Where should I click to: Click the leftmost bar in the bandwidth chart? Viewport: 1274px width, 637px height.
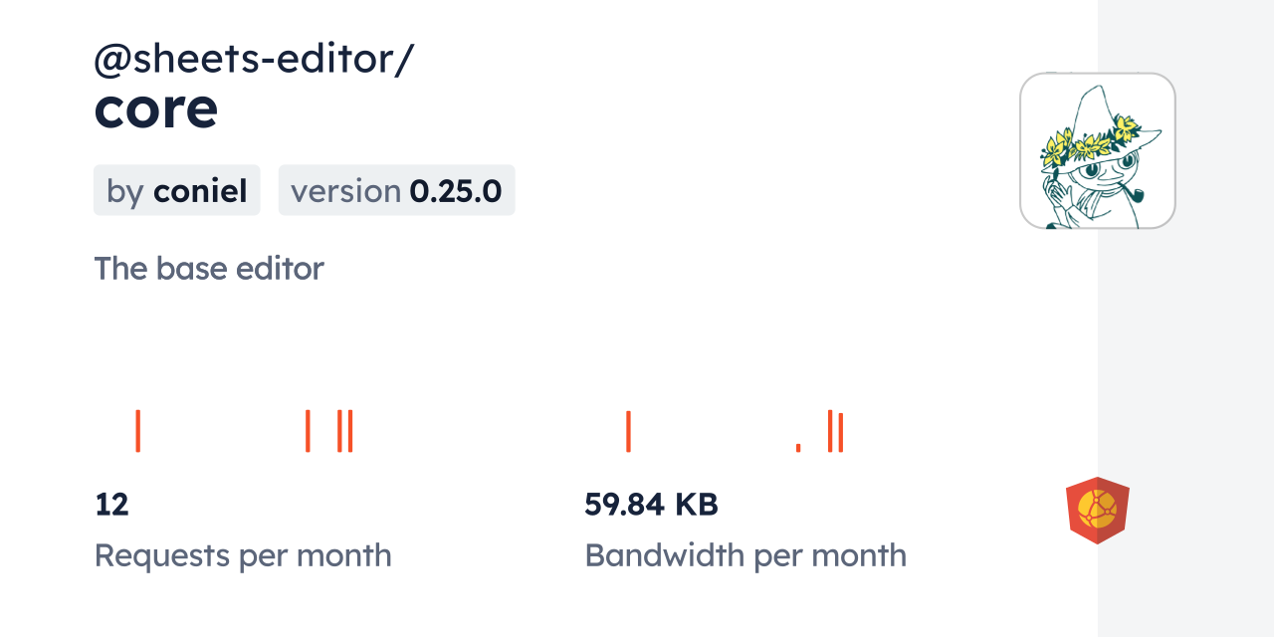(628, 431)
